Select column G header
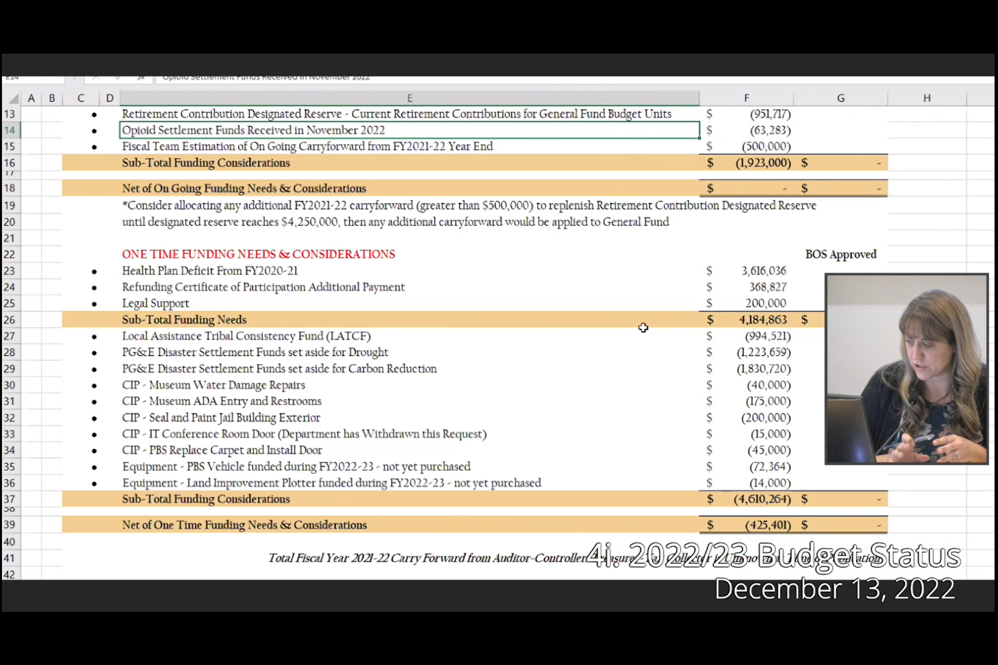Screen dimensions: 998x665 (x=840, y=98)
